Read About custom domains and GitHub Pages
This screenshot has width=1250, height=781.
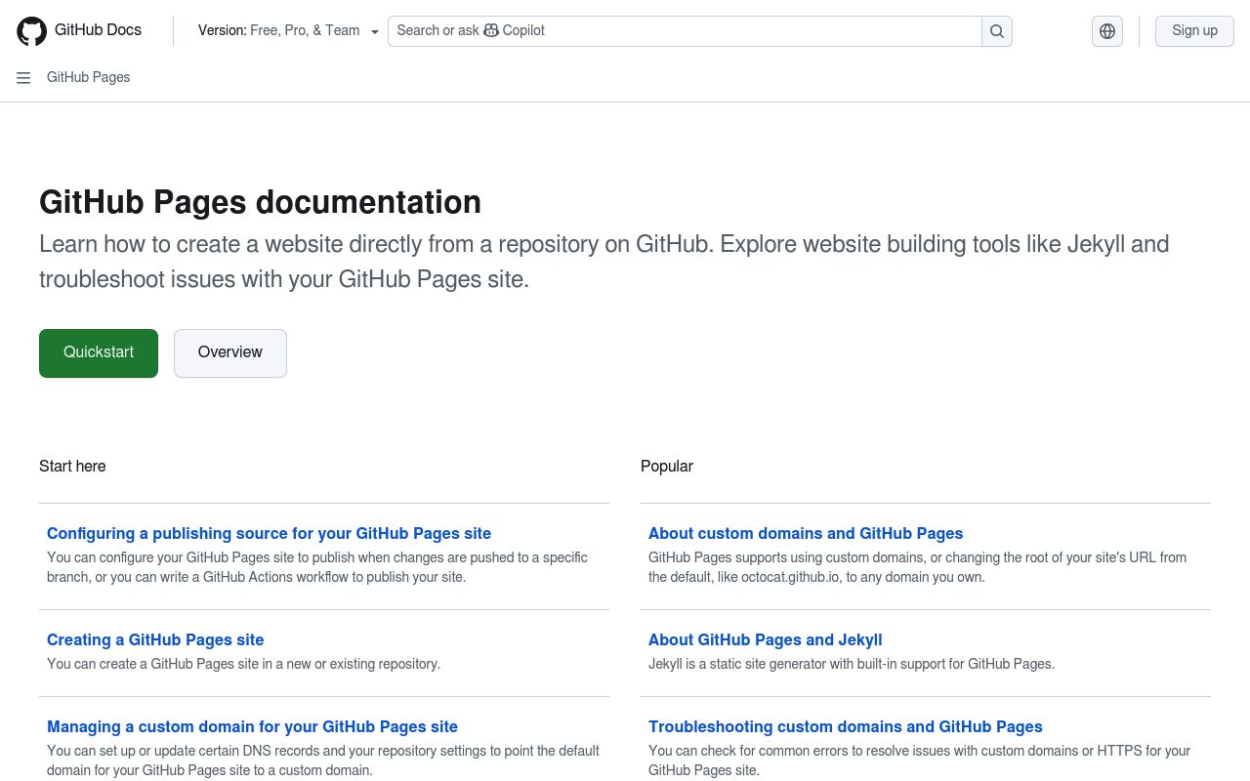[x=806, y=533]
